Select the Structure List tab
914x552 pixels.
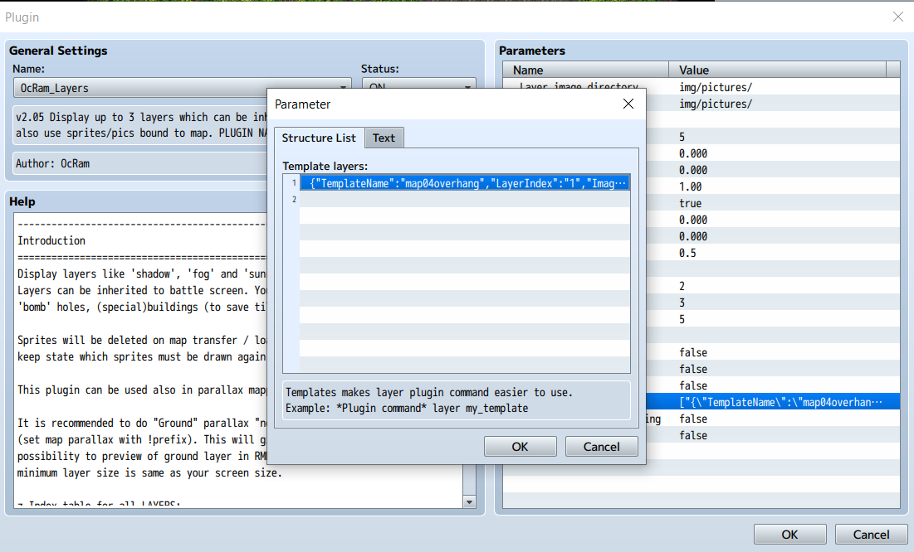(318, 138)
